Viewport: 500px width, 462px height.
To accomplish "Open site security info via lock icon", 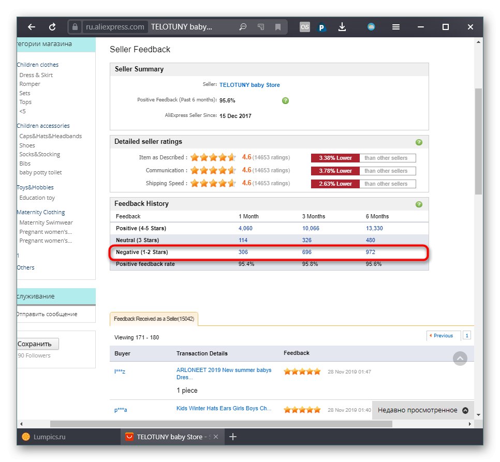I will pyautogui.click(x=75, y=27).
